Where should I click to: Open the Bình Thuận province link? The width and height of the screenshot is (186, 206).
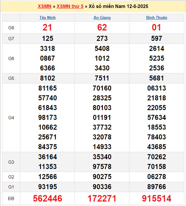click(x=157, y=17)
